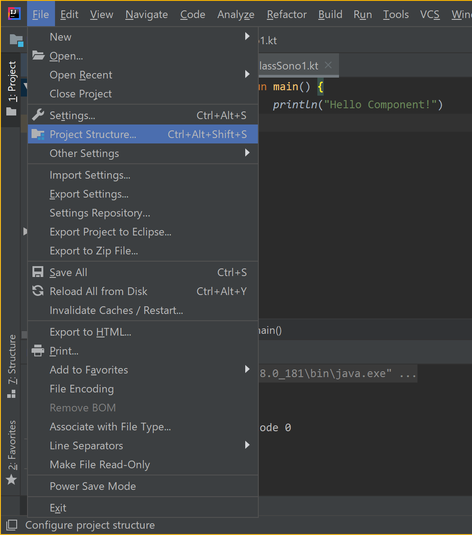Click the wrench icon beside Settings

[38, 115]
